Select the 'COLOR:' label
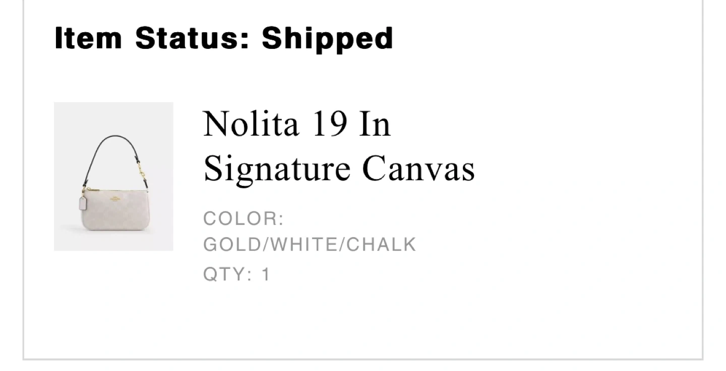The image size is (726, 371). point(244,219)
